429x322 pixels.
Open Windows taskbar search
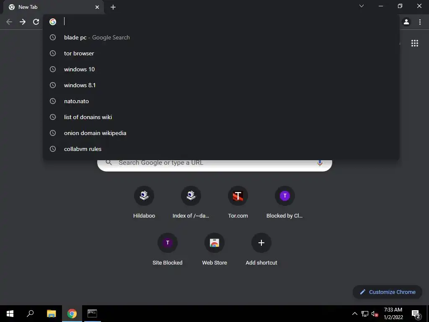tap(30, 314)
